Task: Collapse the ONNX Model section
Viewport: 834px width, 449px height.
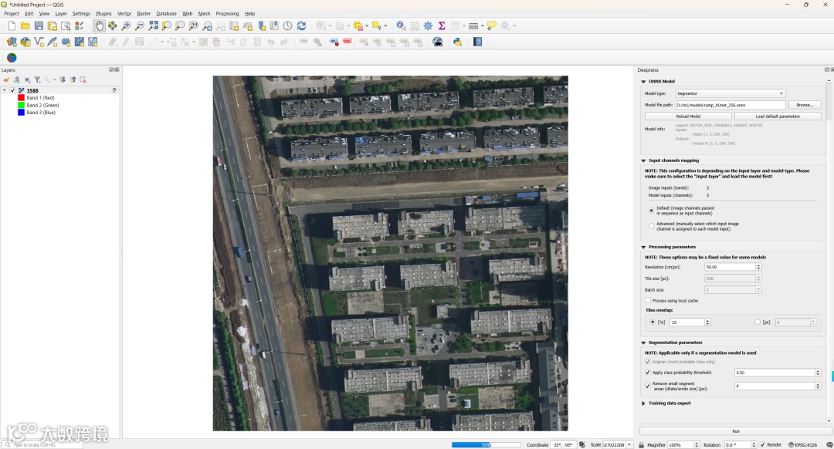Action: point(643,81)
